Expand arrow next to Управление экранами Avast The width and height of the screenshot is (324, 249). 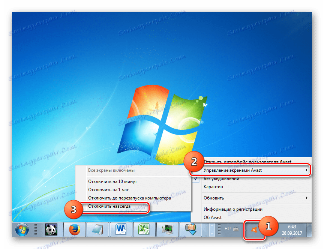[x=307, y=170]
